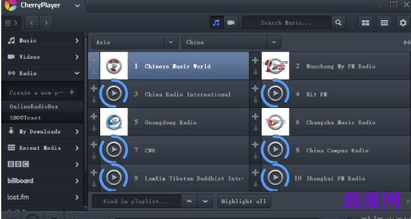Click the magnifier search button
Screen dimensions: 411x219
click(x=338, y=23)
